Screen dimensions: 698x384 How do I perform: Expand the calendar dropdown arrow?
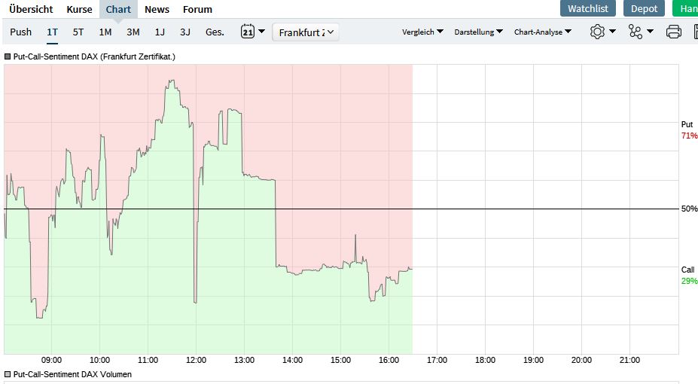[262, 32]
